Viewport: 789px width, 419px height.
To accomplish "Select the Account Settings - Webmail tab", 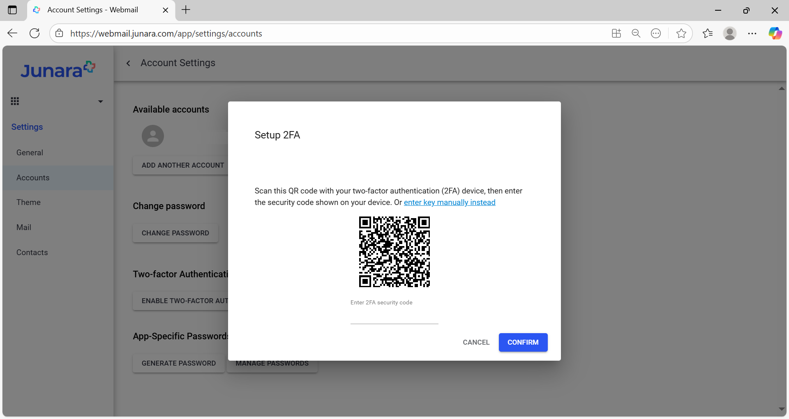I will click(101, 10).
